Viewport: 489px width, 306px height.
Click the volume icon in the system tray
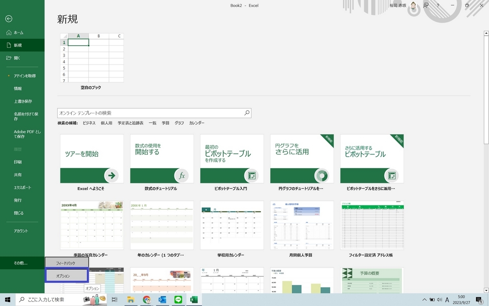point(439,299)
